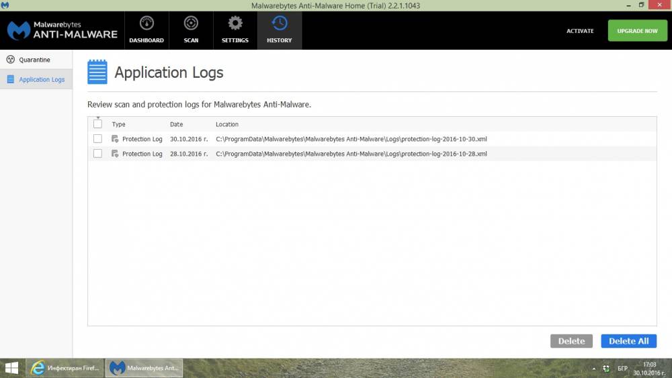Click the log icon for 30.10.2016 row
This screenshot has width=672, height=378.
click(115, 139)
